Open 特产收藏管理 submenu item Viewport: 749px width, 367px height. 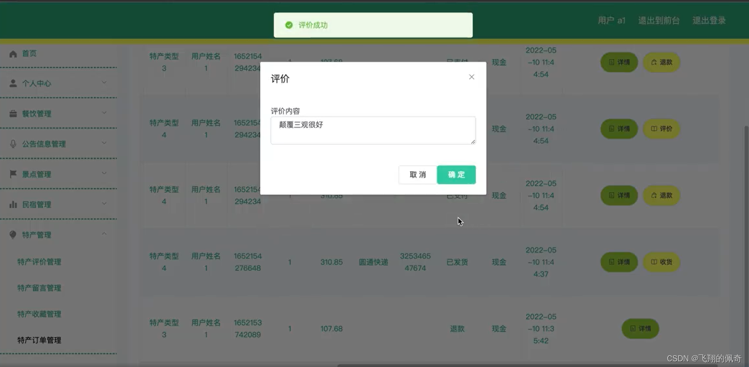(x=39, y=314)
